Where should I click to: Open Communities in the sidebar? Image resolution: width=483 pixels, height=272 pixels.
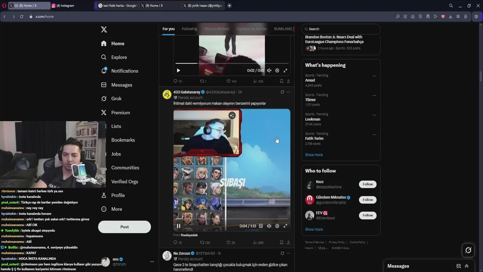(125, 168)
